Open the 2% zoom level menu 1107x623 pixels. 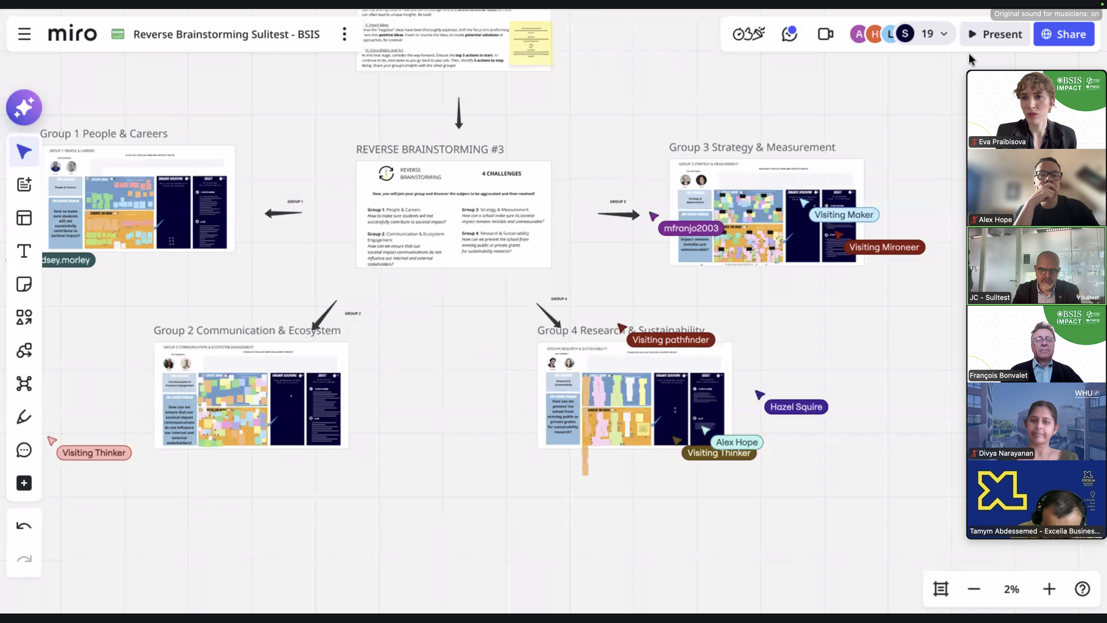1012,589
